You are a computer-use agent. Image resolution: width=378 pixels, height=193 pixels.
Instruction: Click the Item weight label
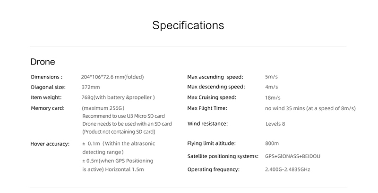coord(46,97)
